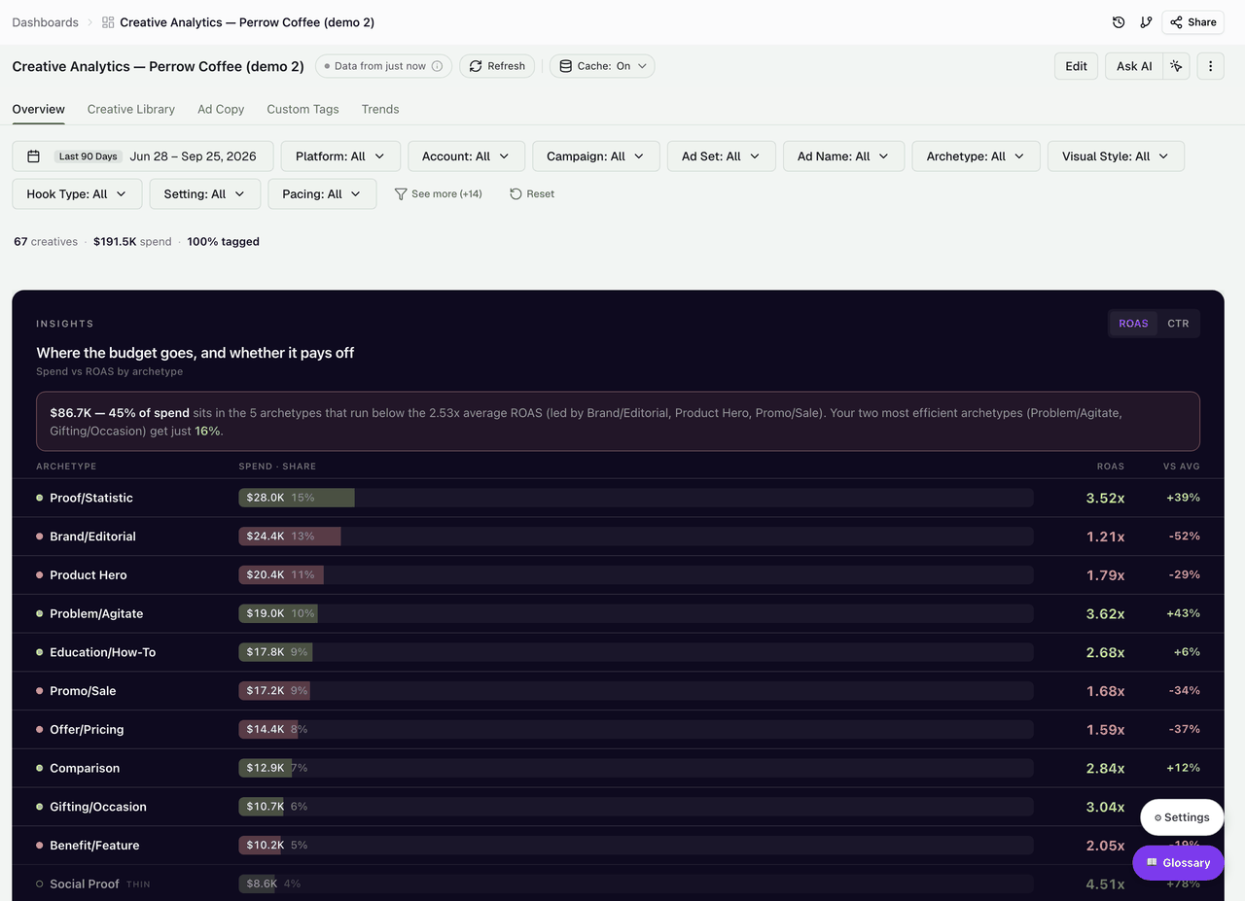Click the info icon beside Data from just now

point(437,66)
